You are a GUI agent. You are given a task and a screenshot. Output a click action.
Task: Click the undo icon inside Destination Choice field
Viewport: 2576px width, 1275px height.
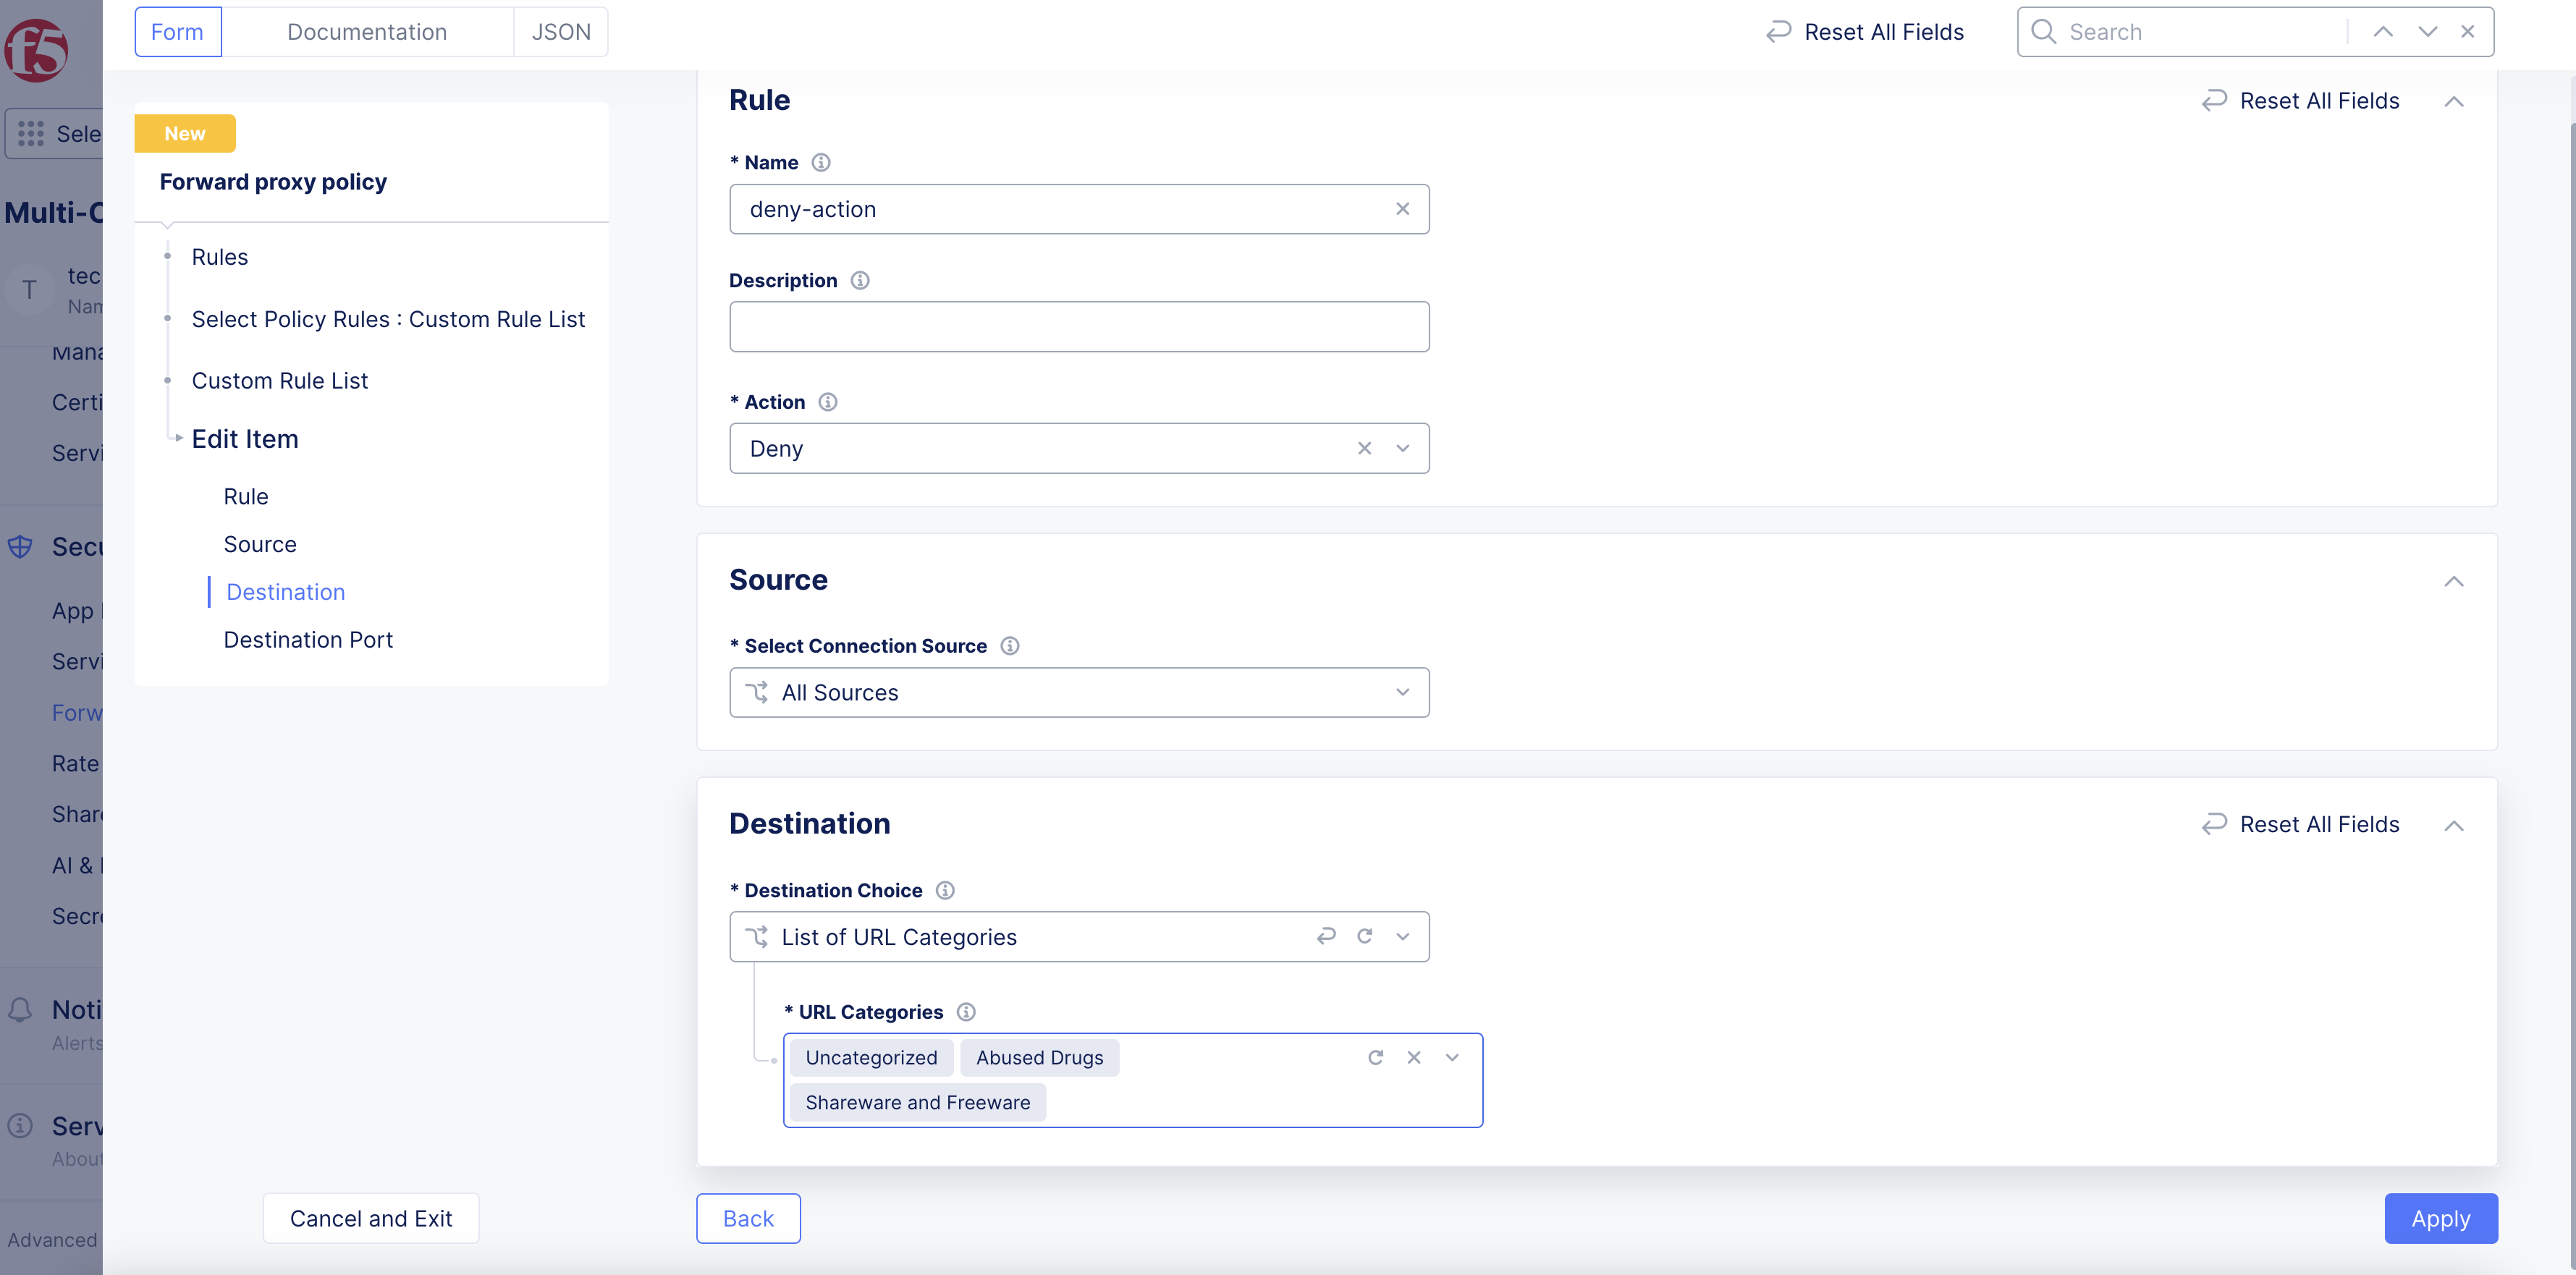[x=1325, y=936]
